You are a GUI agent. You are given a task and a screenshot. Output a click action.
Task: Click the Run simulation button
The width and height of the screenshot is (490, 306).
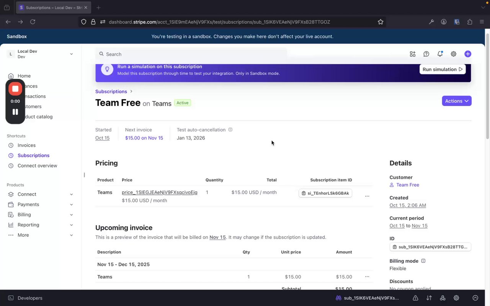[x=443, y=69]
